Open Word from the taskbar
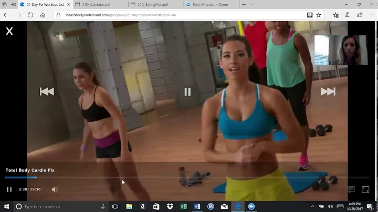Viewport: 378px width, 212px height. pyautogui.click(x=197, y=206)
